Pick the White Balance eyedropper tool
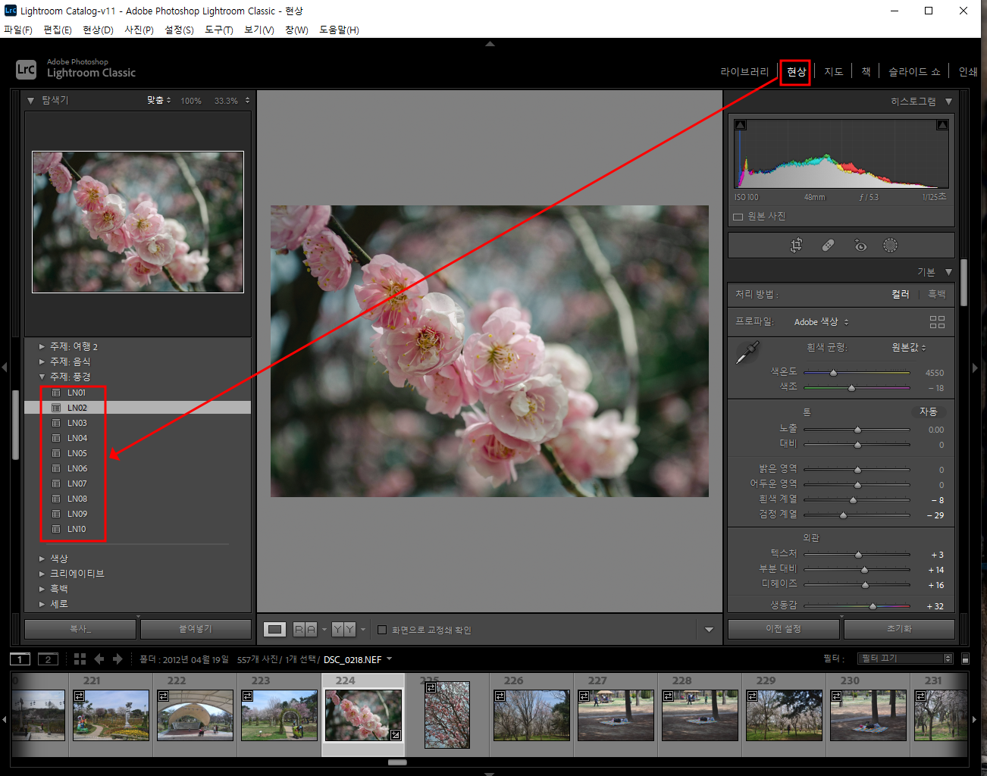Image resolution: width=987 pixels, height=776 pixels. [747, 352]
